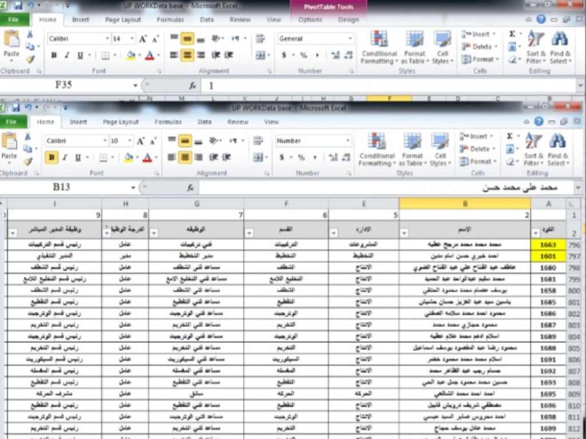Screen dimensions: 586x439
Task: Apply middle vertical align in front window
Action: pos(185,141)
